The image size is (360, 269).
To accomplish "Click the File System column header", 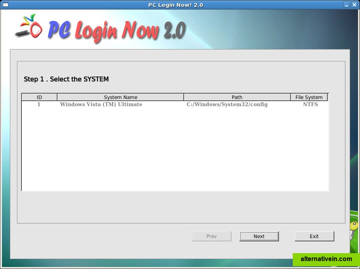I will (309, 97).
